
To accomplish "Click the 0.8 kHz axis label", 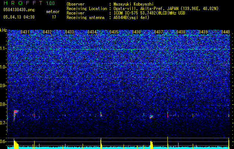I will click(x=3, y=104).
